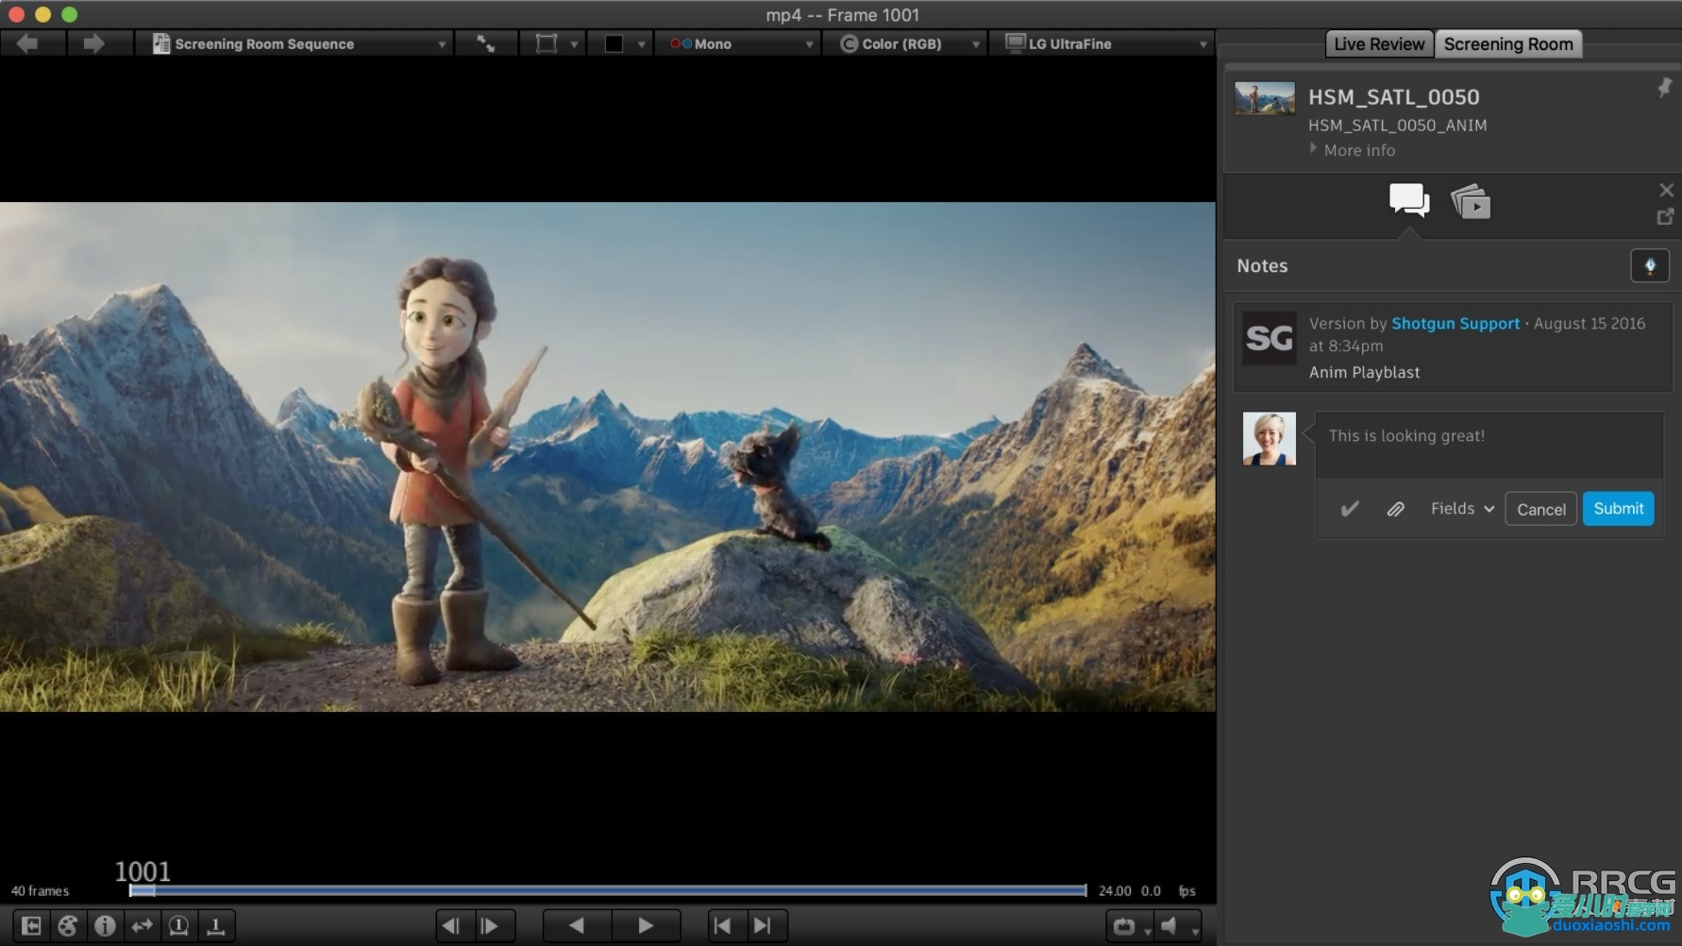Image resolution: width=1682 pixels, height=946 pixels.
Task: Open the Shotgun Support user link
Action: pos(1455,323)
